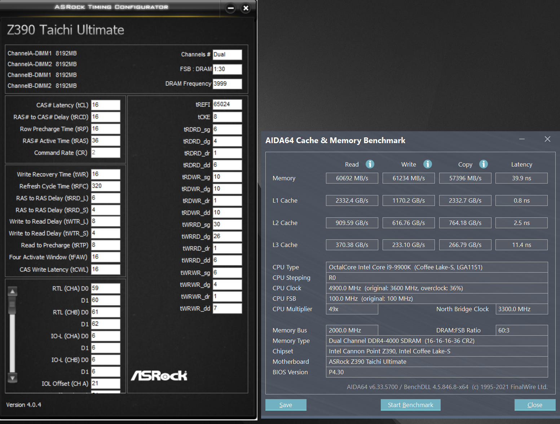560x424 pixels.
Task: Click the Close button in AIDA64
Action: coord(535,405)
